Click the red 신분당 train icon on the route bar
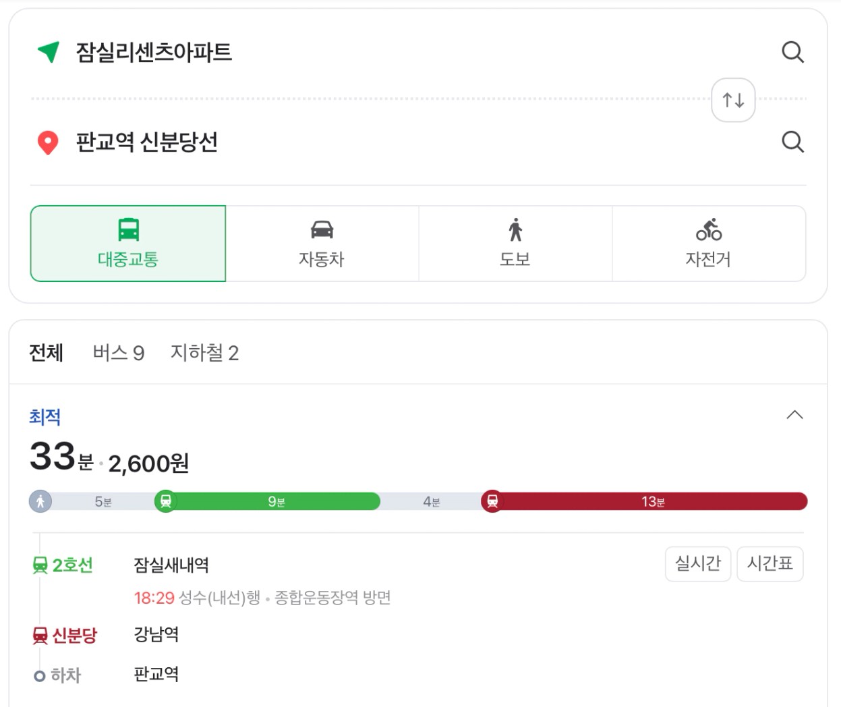The image size is (841, 707). 492,501
